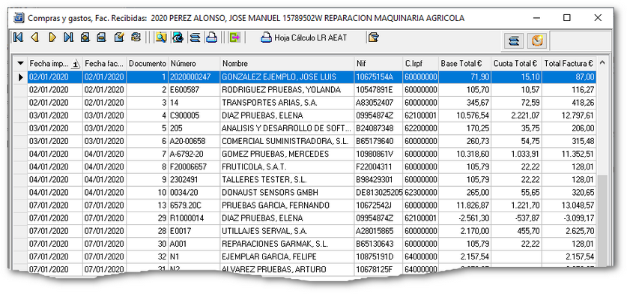The width and height of the screenshot is (627, 294).
Task: Click Nif cell DE813025205
Action: click(x=378, y=192)
